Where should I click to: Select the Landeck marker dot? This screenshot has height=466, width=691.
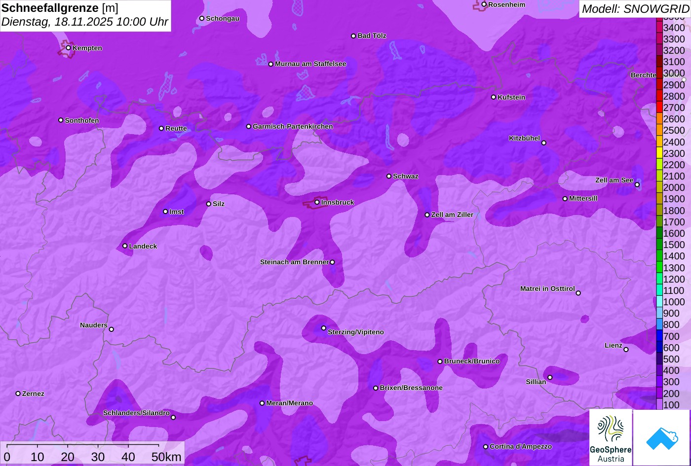tap(125, 246)
